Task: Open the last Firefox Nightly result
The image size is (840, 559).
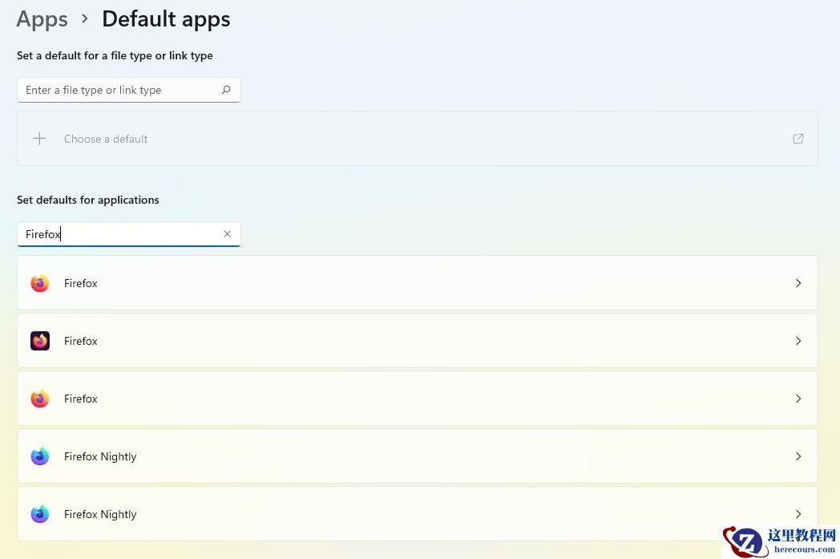Action: point(418,514)
